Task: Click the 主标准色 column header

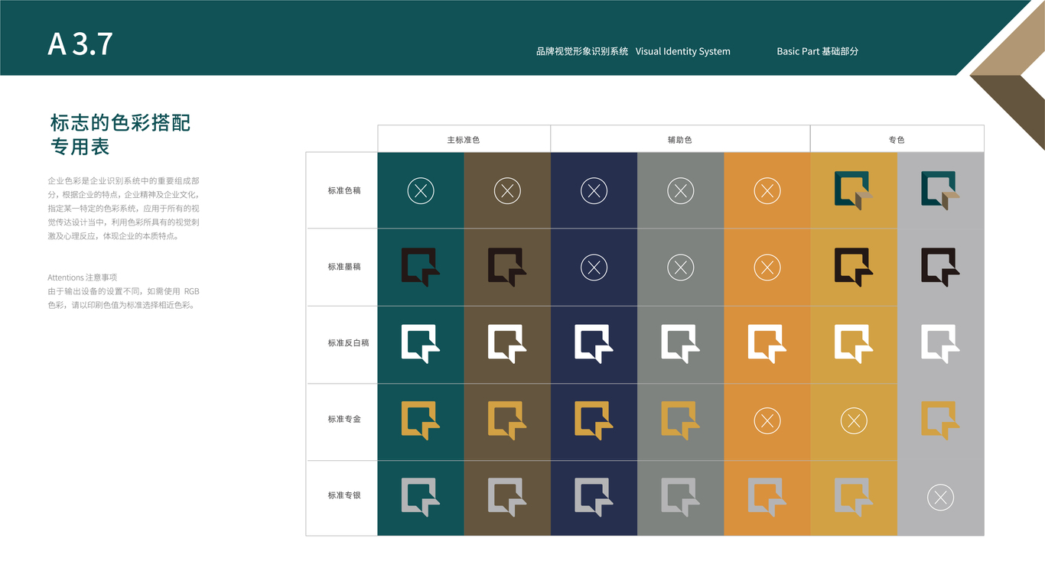Action: (464, 139)
